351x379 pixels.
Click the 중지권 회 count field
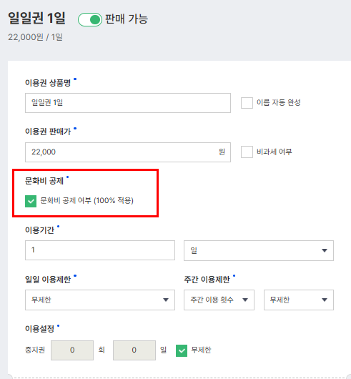tap(72, 350)
